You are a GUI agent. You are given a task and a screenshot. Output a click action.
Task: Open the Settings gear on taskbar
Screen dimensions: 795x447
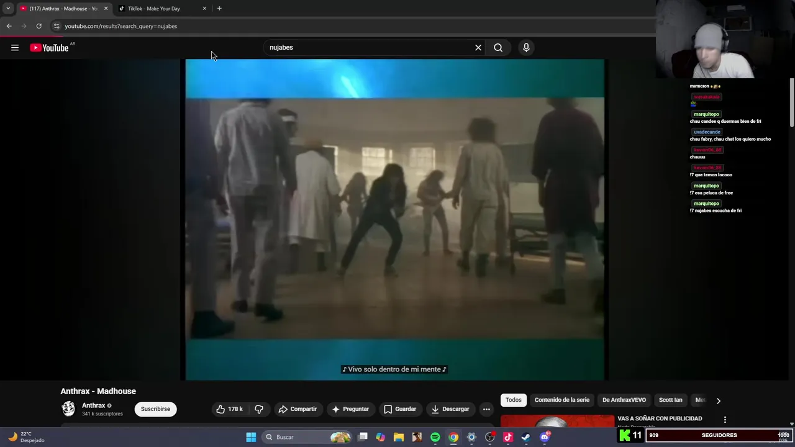tap(471, 437)
